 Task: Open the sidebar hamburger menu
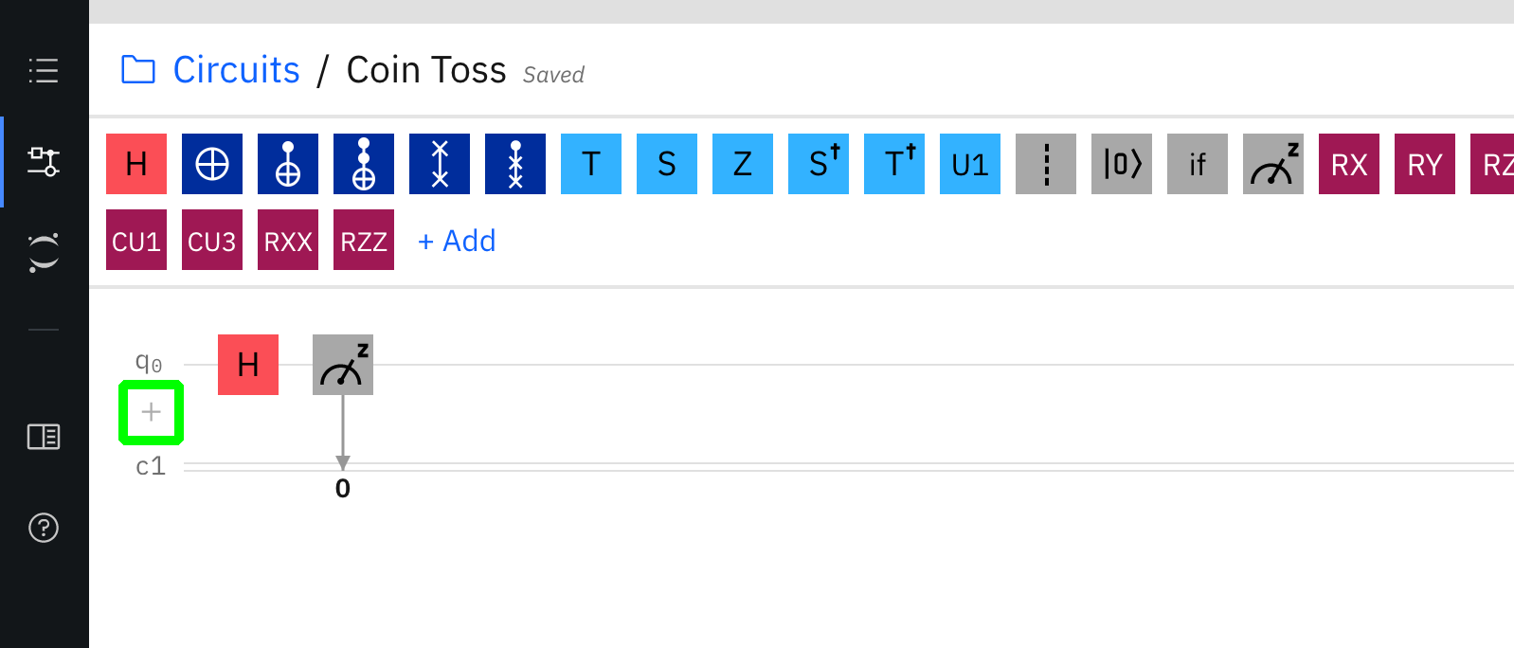[44, 70]
